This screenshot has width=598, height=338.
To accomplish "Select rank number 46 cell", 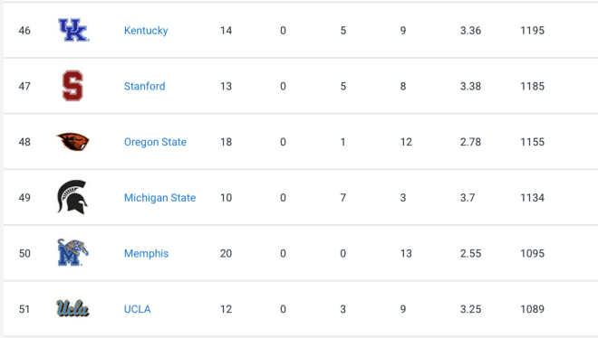I will pyautogui.click(x=24, y=31).
